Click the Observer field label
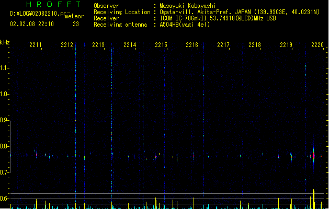The height and width of the screenshot is (209, 329). click(x=106, y=6)
